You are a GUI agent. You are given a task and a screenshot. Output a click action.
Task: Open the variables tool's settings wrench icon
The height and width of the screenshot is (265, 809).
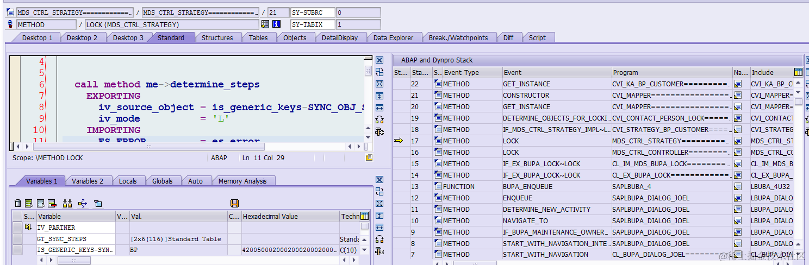tap(379, 251)
